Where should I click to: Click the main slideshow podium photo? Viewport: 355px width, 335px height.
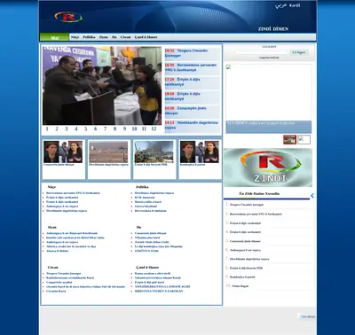pyautogui.click(x=102, y=85)
